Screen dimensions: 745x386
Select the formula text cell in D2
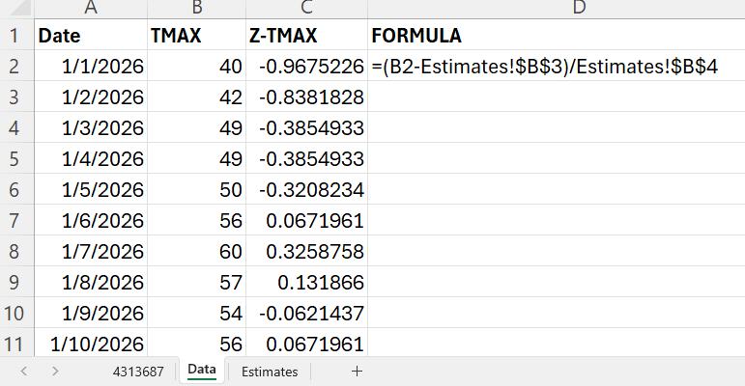point(557,66)
